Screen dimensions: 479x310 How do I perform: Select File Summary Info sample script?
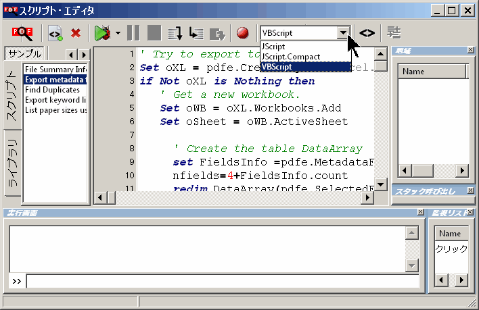coord(55,69)
